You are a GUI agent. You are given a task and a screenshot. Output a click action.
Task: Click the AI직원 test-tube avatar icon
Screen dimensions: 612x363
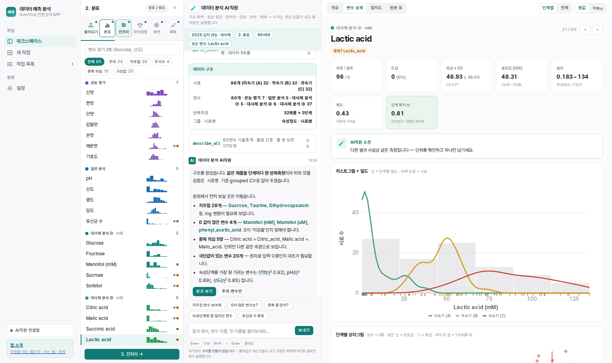point(194,8)
